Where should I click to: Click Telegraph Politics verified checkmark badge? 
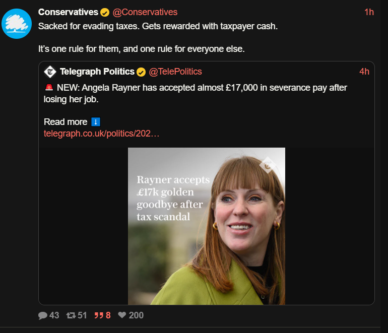(141, 72)
